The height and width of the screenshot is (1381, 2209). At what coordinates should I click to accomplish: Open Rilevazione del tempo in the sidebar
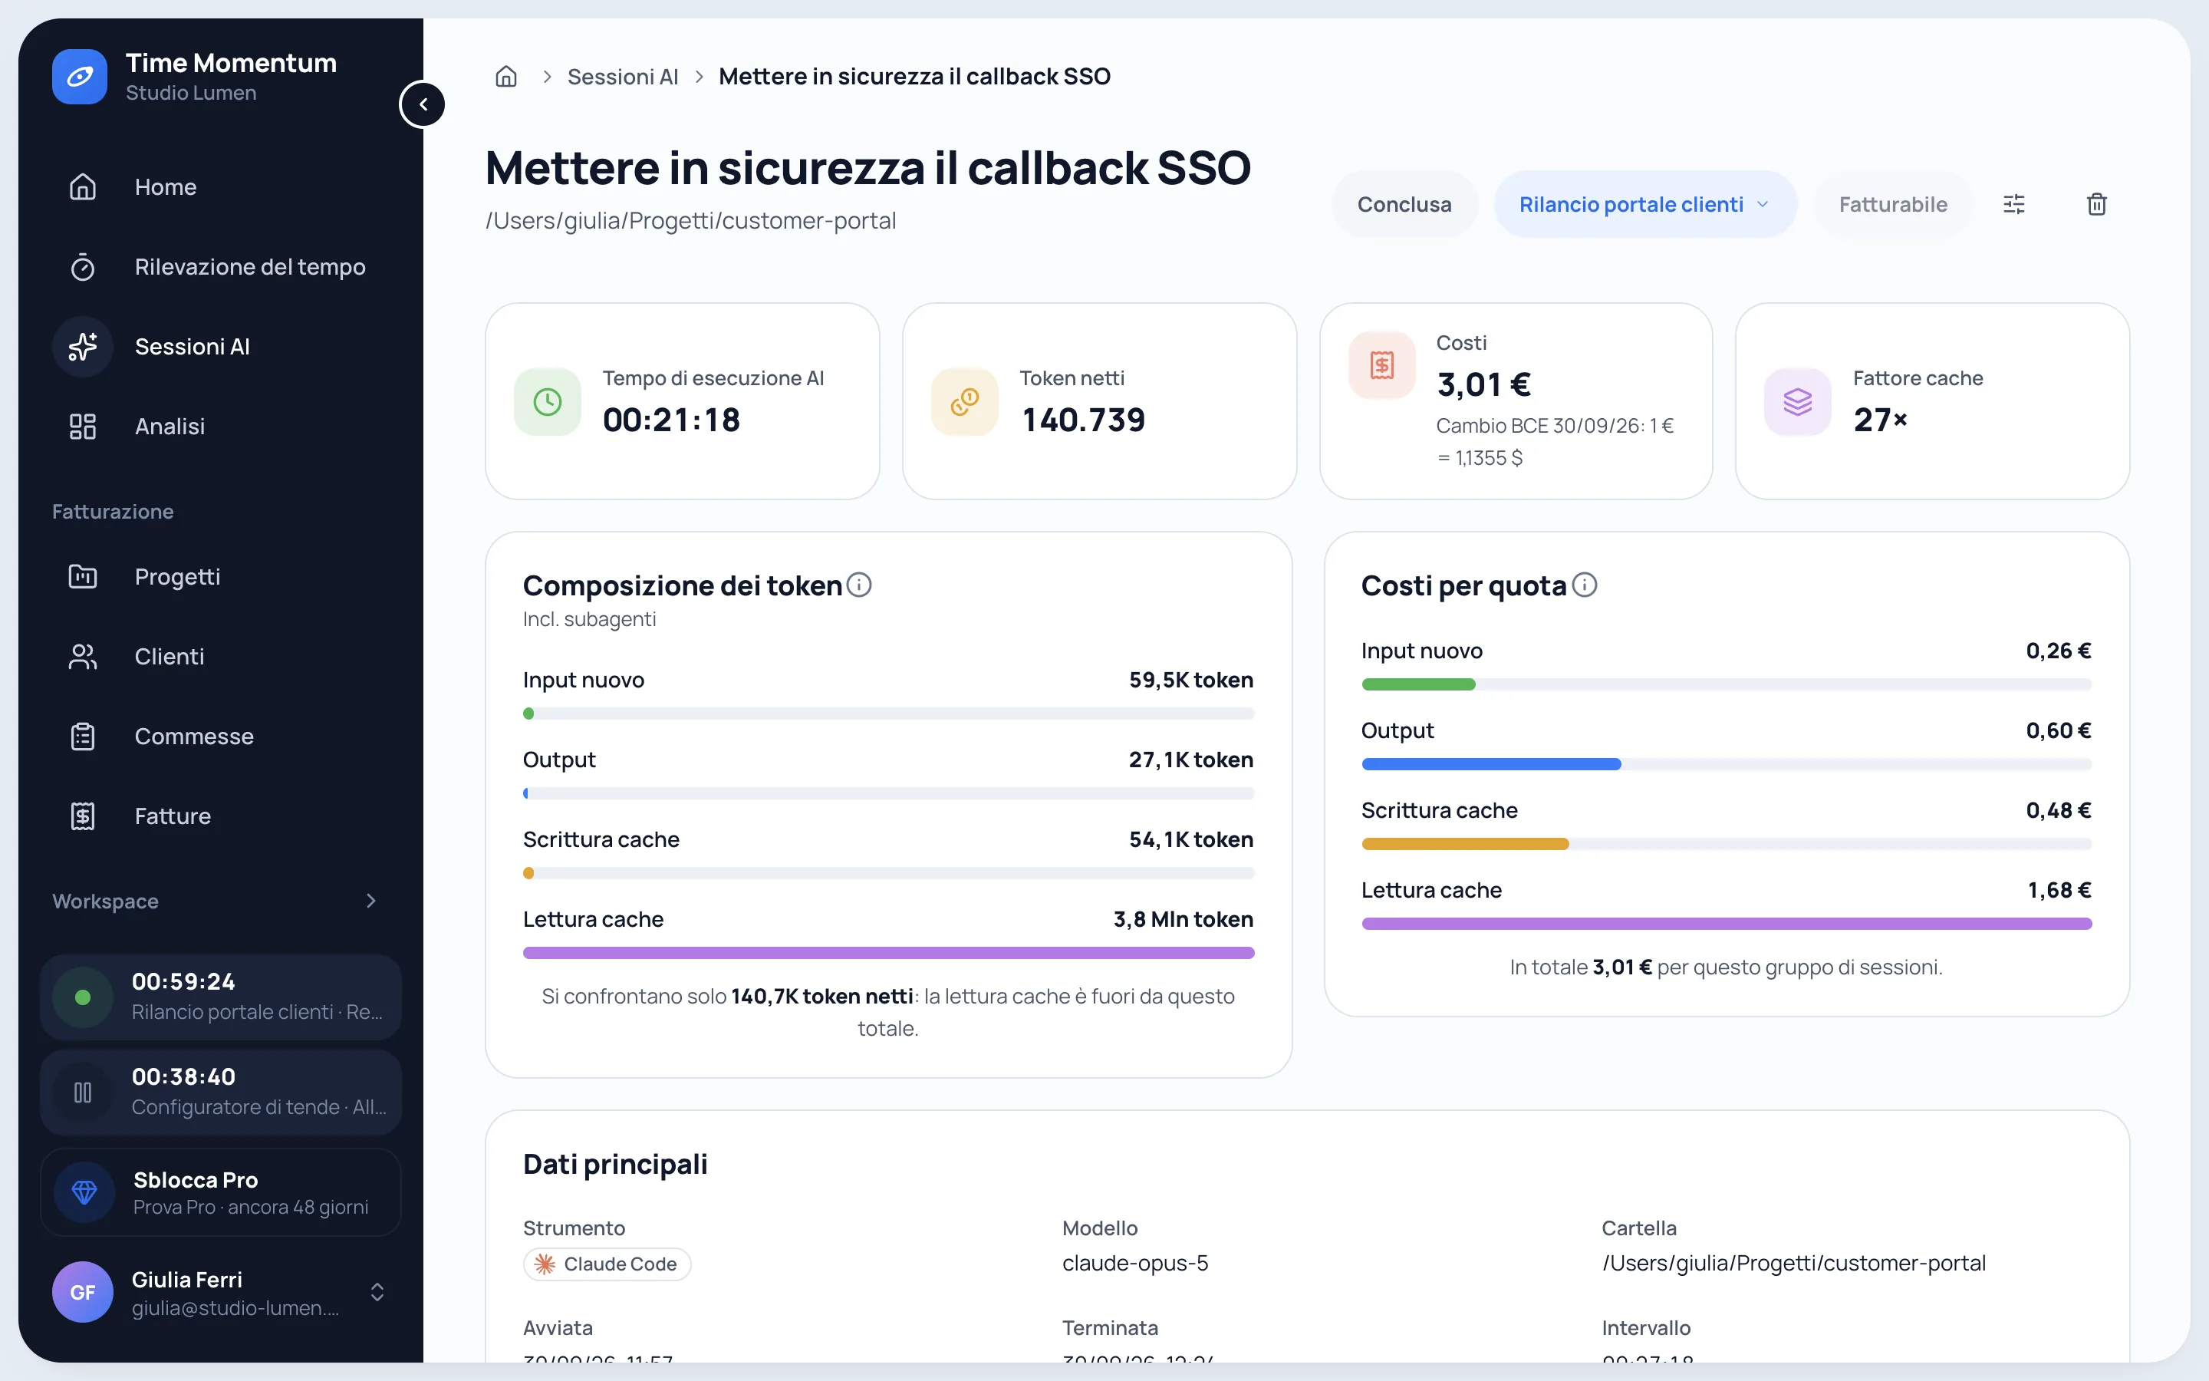point(221,267)
